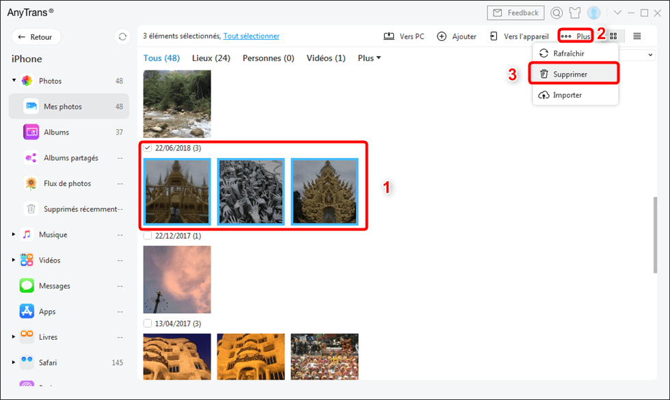Open the Plus tab dropdown
This screenshot has height=400, width=670.
(x=369, y=58)
